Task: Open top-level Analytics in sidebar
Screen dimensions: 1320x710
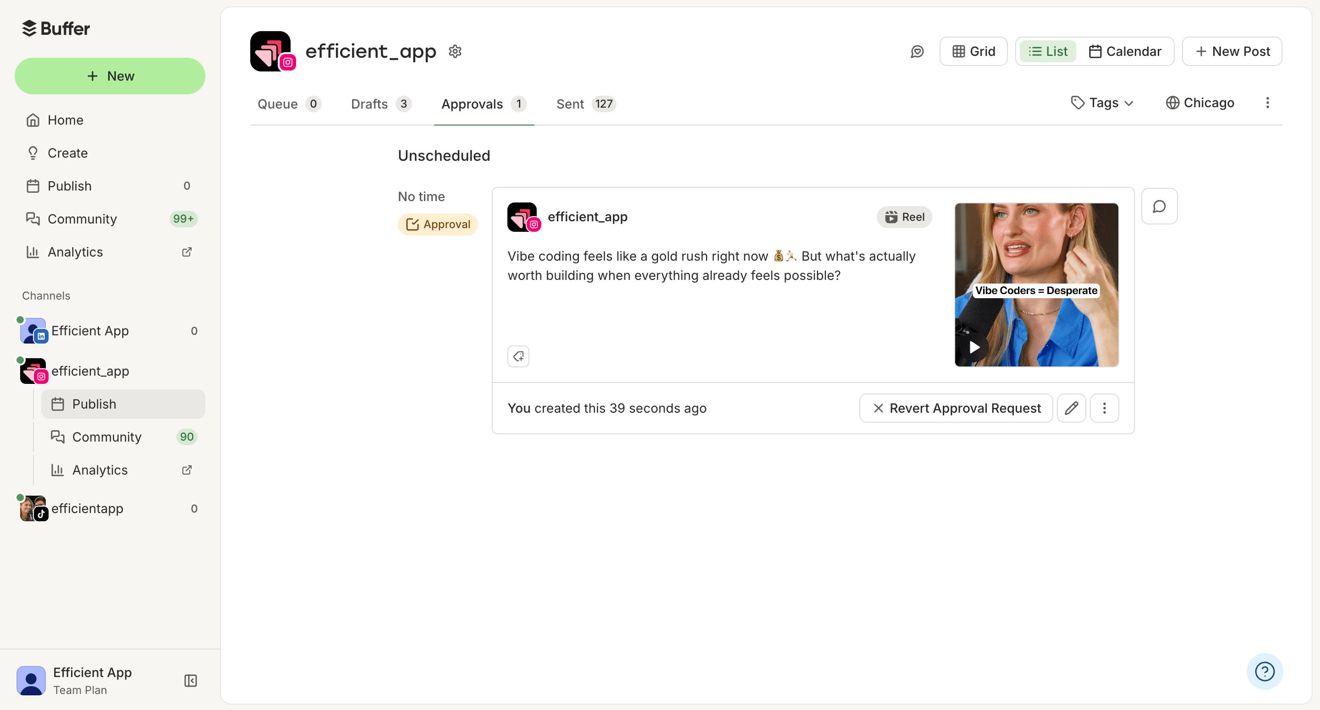Action: click(x=110, y=252)
